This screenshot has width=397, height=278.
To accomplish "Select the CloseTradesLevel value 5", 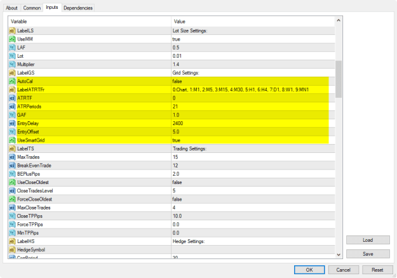I will tap(174, 191).
